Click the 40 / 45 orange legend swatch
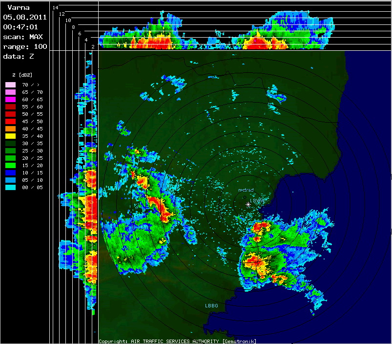This screenshot has height=344, width=392. [11, 129]
